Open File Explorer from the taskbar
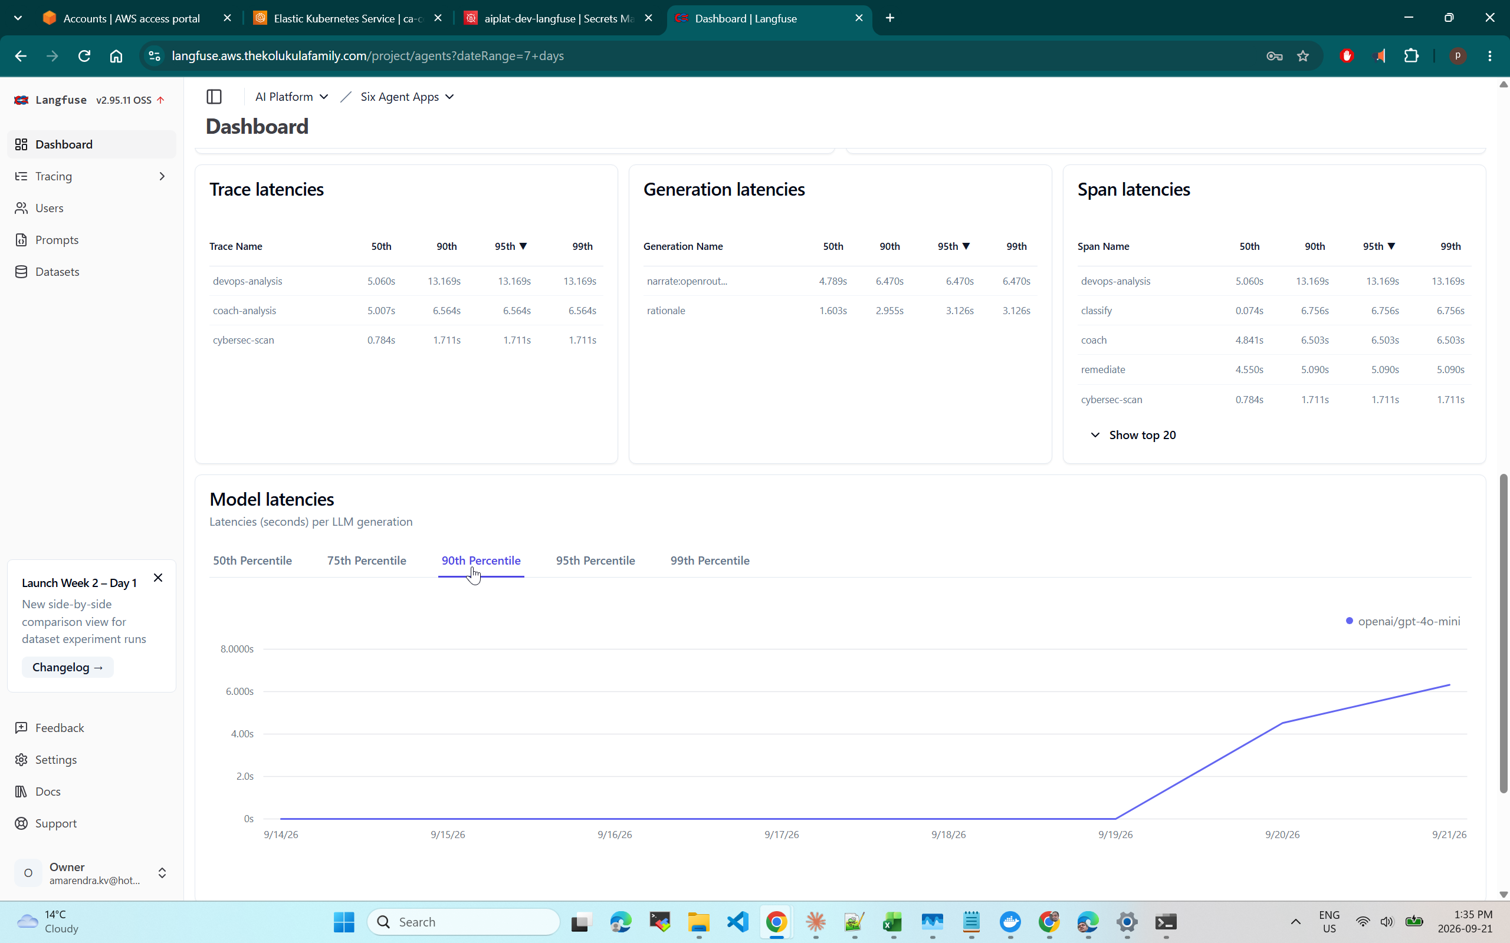 (x=699, y=922)
